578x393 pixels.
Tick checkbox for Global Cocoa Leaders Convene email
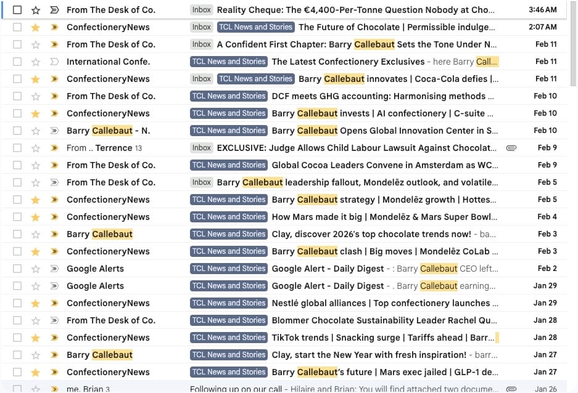click(17, 165)
